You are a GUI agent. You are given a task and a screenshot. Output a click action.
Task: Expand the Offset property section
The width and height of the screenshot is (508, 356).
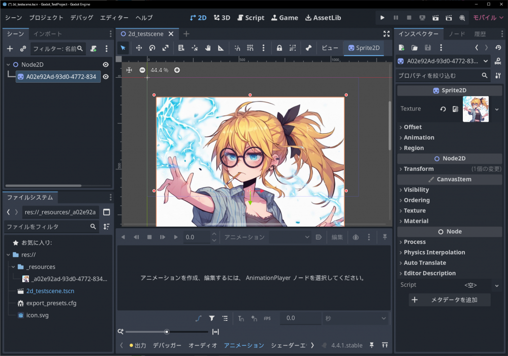click(413, 127)
